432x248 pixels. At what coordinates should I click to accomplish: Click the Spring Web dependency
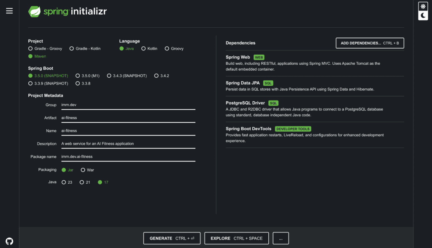(x=315, y=63)
